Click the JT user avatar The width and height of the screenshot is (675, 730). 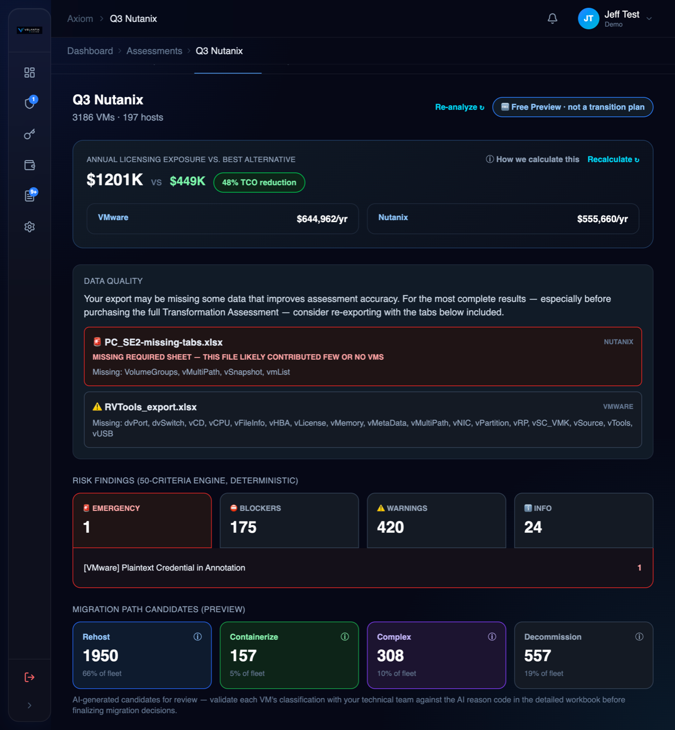588,19
